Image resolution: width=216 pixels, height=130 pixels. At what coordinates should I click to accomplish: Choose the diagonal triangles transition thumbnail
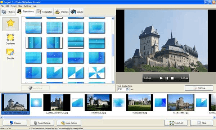click(76, 73)
